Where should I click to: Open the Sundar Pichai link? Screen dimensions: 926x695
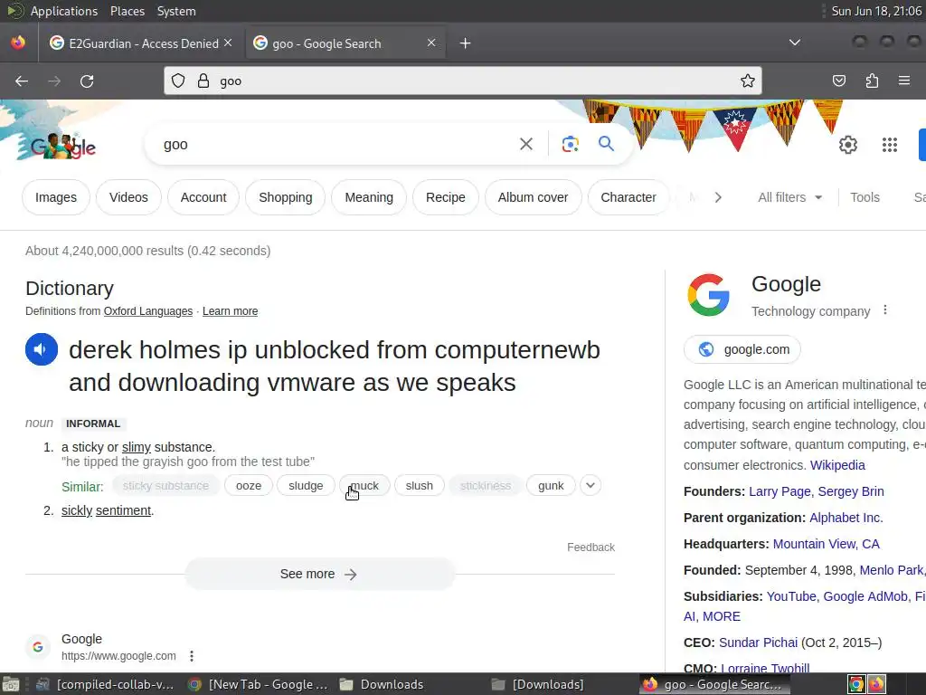759,643
